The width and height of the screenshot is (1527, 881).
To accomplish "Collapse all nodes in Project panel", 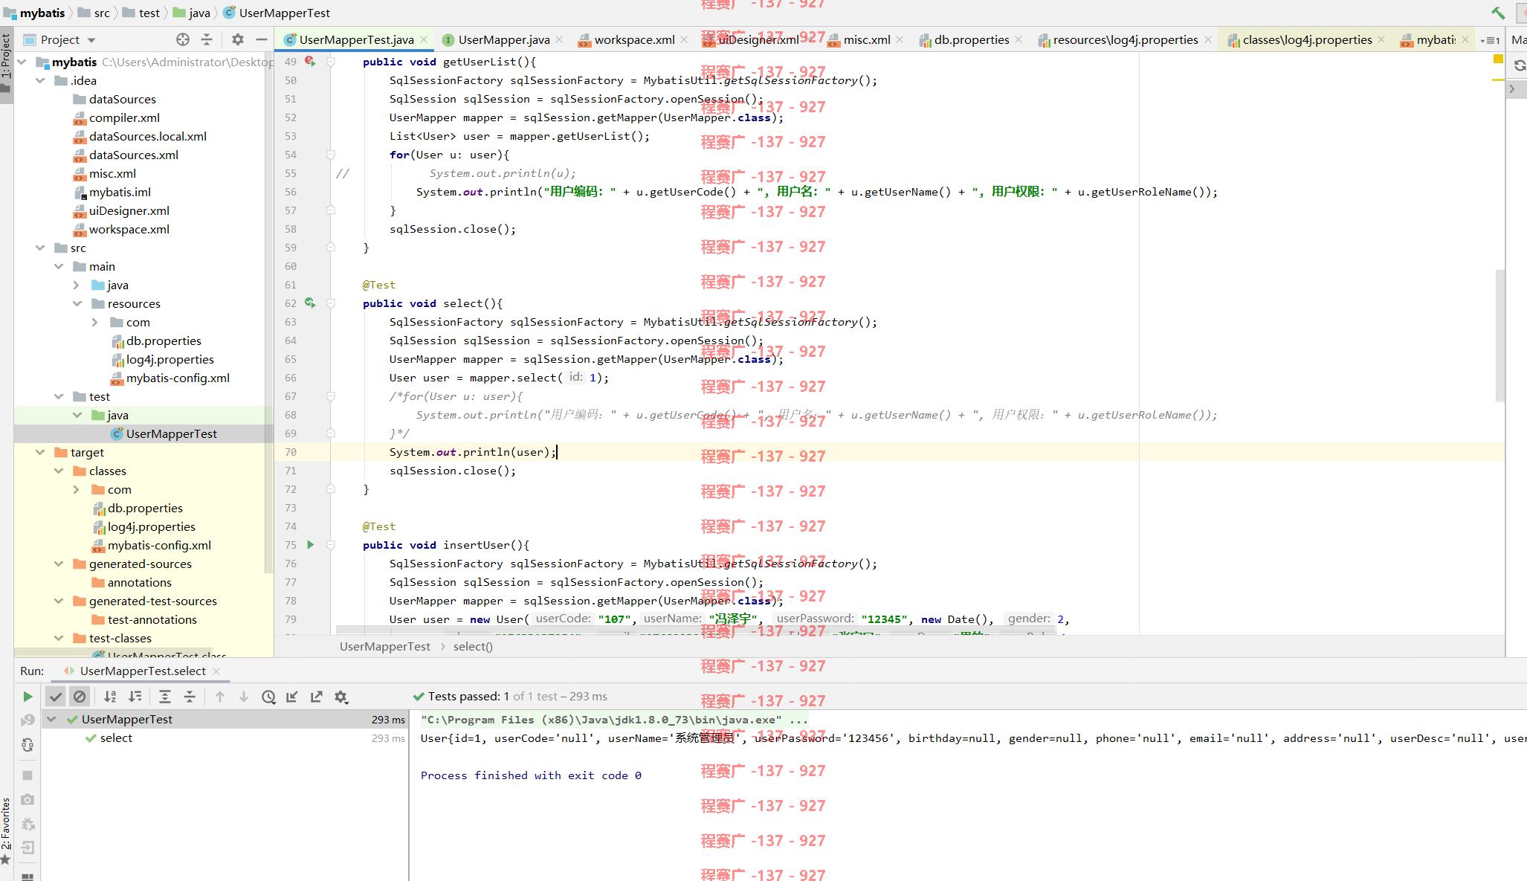I will 207,39.
